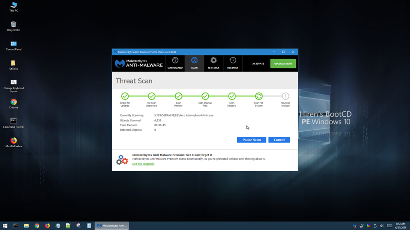Cancel the Threat Scan

tap(279, 139)
